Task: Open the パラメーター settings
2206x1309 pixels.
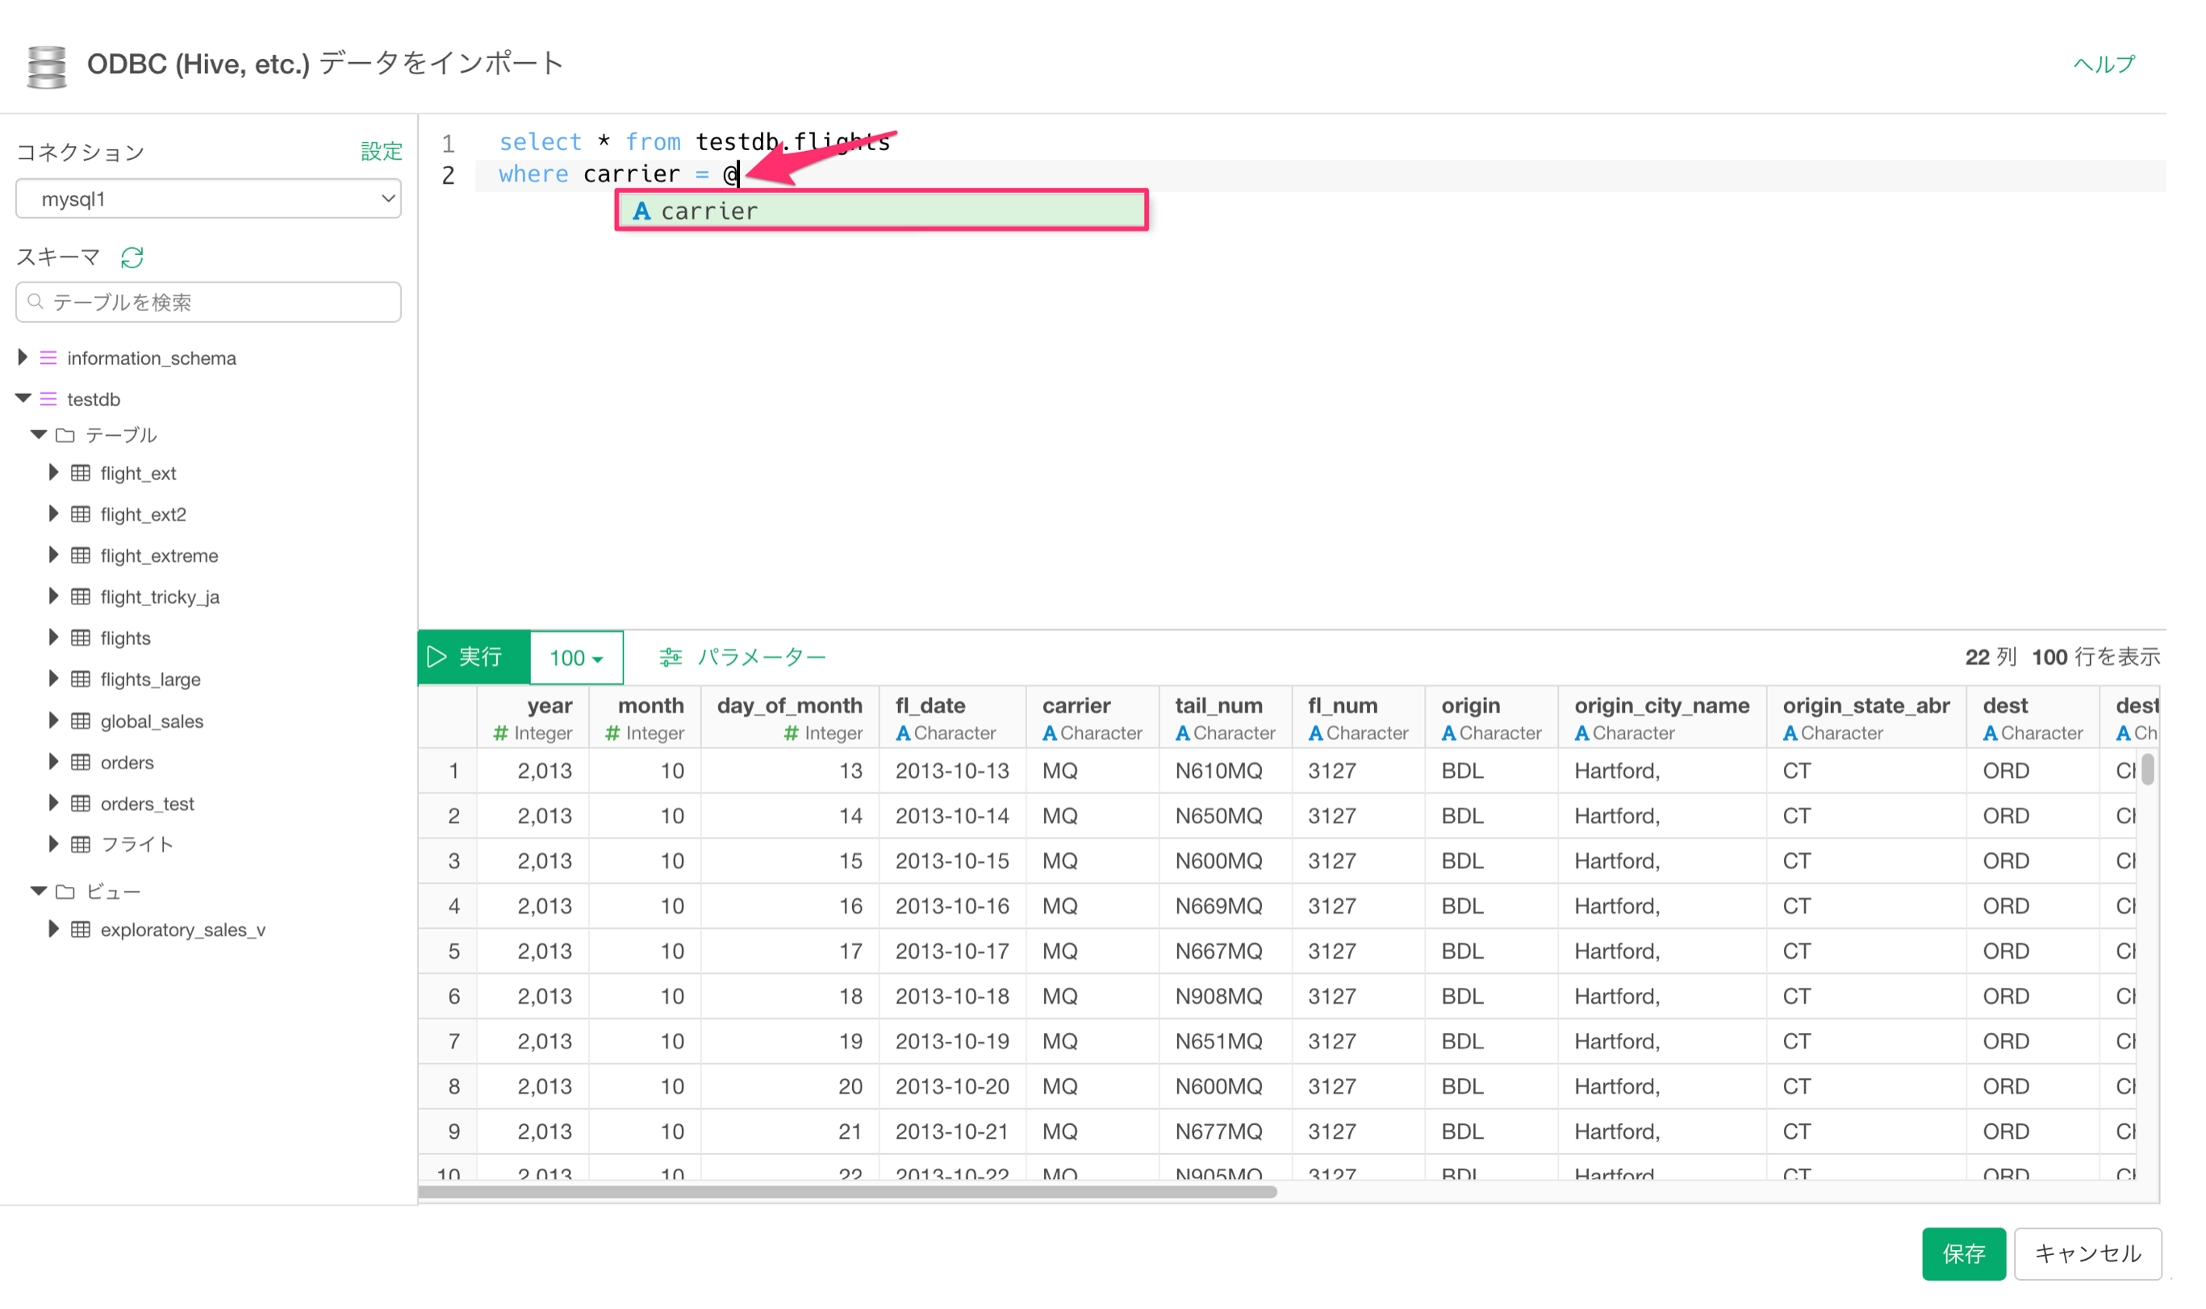Action: pos(743,657)
